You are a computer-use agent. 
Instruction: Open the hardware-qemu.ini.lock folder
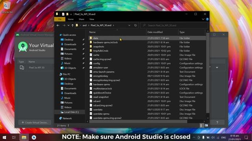click(x=106, y=42)
